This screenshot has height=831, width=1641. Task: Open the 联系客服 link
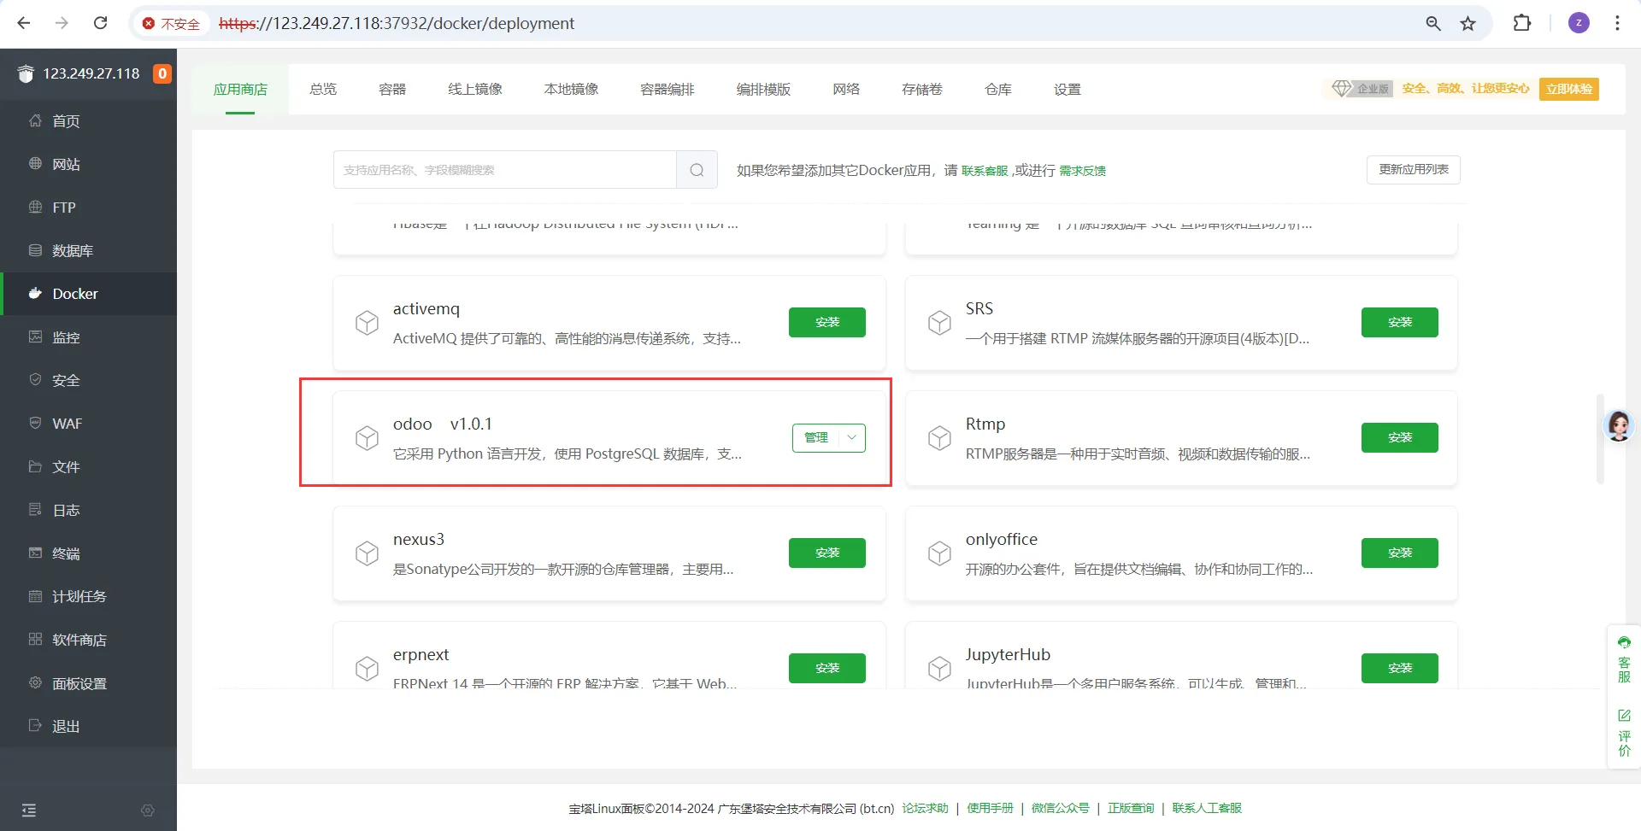coord(985,171)
